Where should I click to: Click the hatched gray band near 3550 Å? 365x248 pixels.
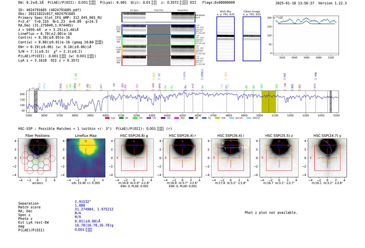click(36, 101)
